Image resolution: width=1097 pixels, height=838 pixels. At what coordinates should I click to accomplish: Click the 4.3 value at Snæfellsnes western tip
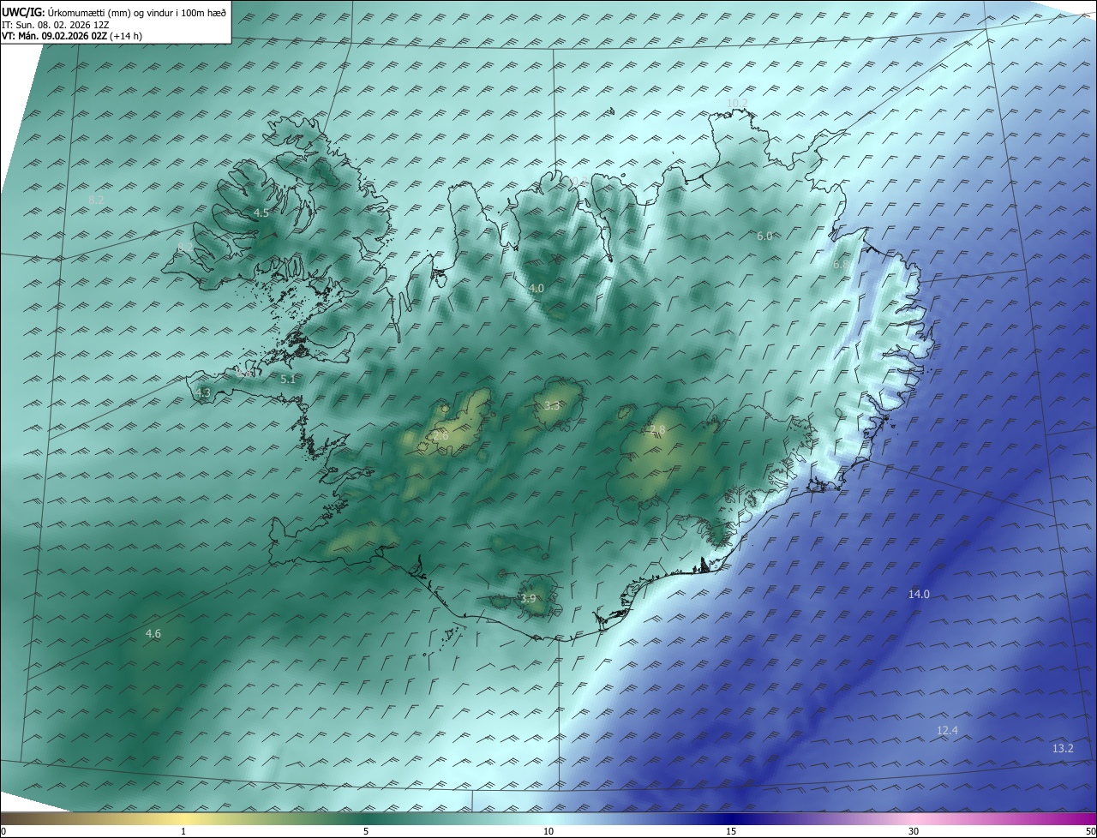(203, 392)
